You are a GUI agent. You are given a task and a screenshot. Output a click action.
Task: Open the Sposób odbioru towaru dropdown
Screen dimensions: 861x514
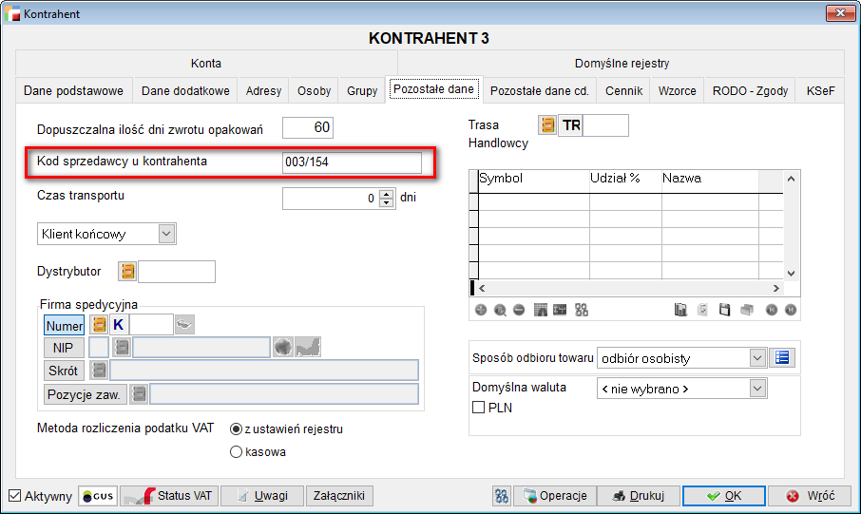click(x=756, y=358)
